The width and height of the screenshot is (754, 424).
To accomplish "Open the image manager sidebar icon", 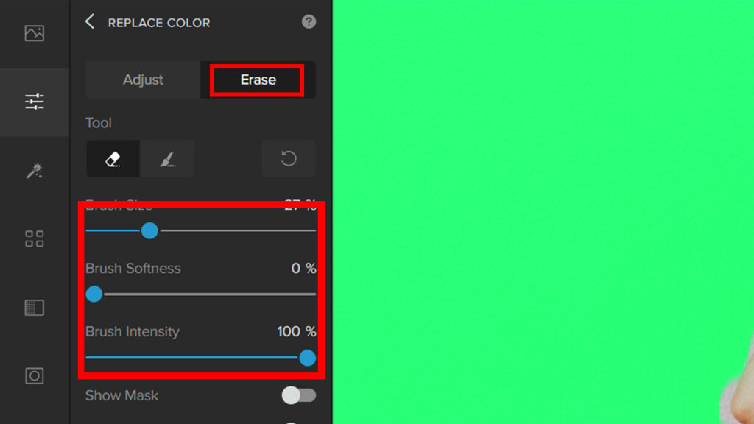I will point(34,33).
